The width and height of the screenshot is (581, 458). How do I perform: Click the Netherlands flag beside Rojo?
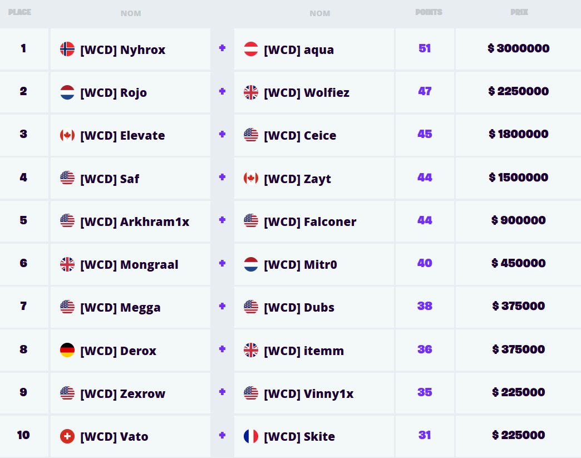pos(67,92)
